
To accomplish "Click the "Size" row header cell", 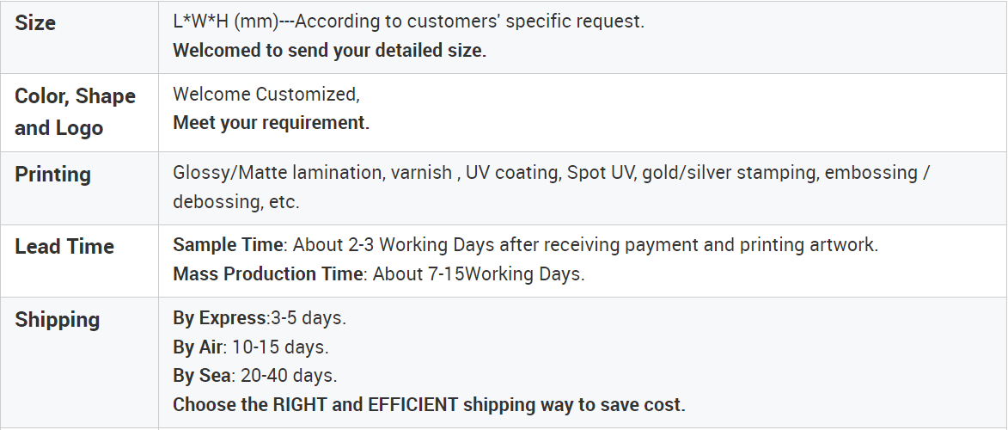I will click(35, 23).
